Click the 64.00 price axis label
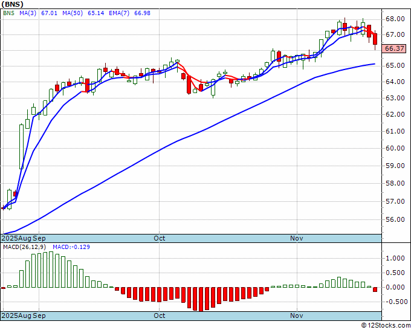Viewport: 411px width, 330px height. click(x=395, y=82)
